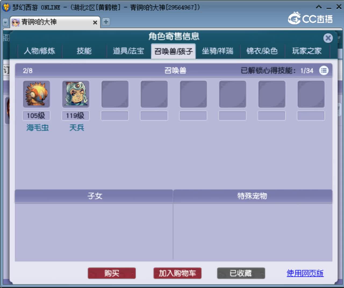Select the 青铜8的大神 window tab
Screen dimensions: 344x288
(x=55, y=22)
